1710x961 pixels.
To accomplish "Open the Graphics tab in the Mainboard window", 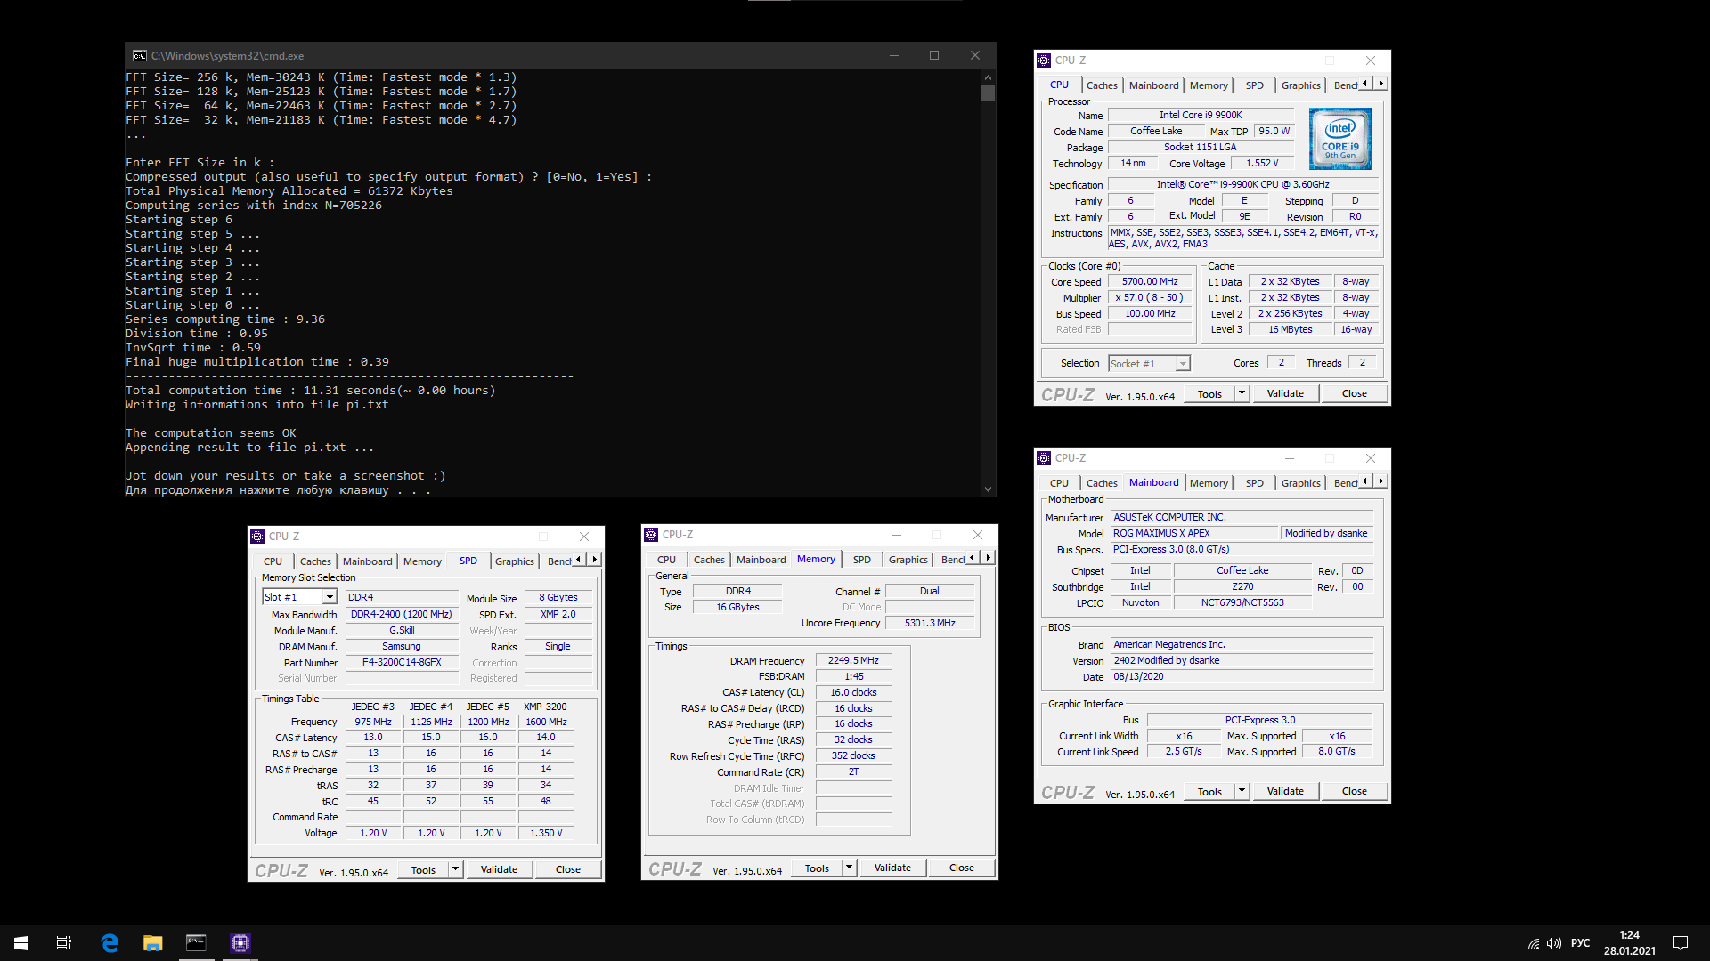I will [1300, 483].
